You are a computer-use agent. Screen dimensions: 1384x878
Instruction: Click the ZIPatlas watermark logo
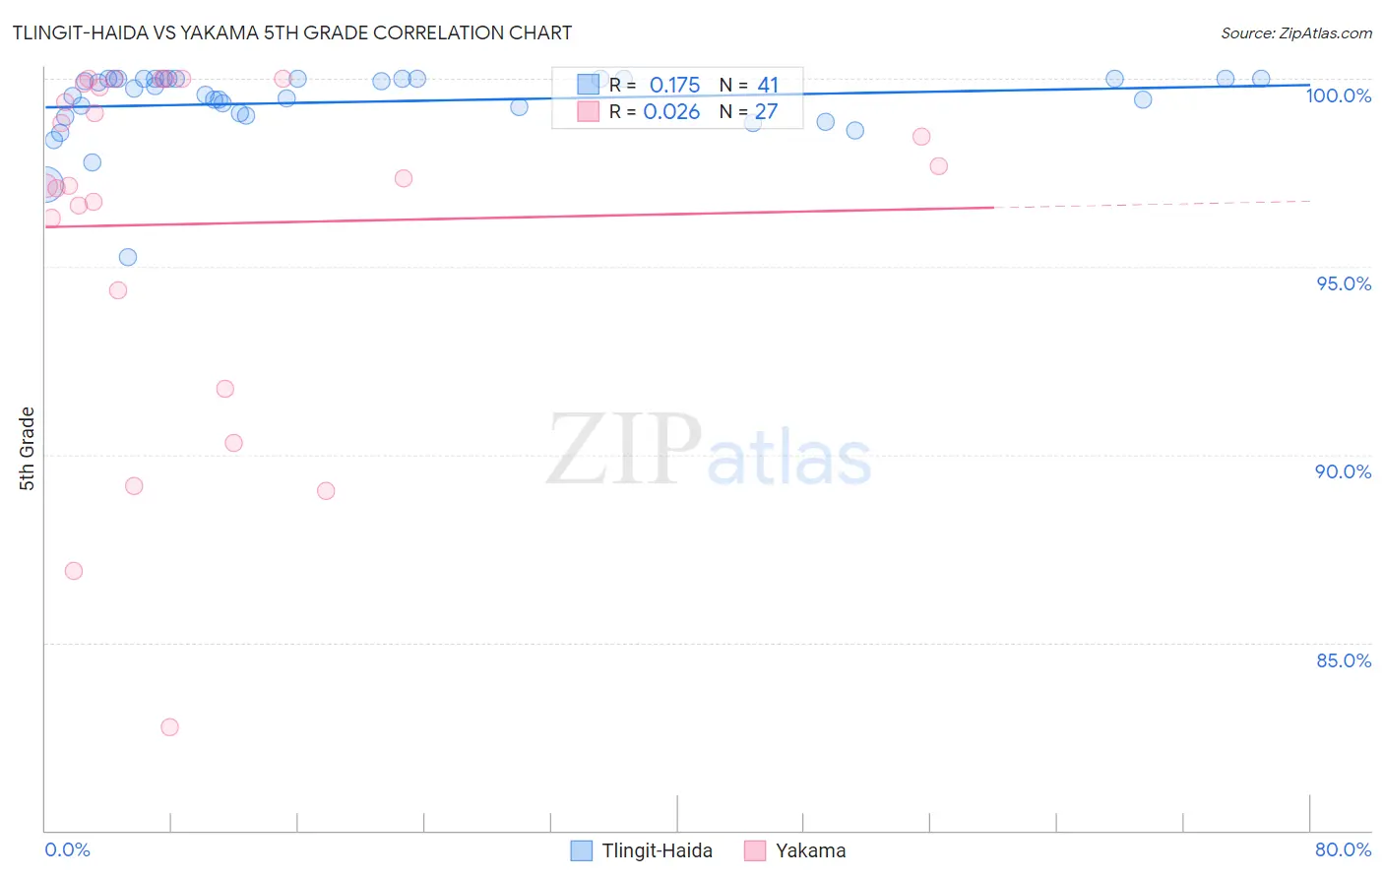tap(709, 451)
